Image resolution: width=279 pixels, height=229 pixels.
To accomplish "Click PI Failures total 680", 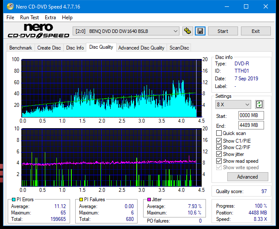I will [x=130, y=219].
